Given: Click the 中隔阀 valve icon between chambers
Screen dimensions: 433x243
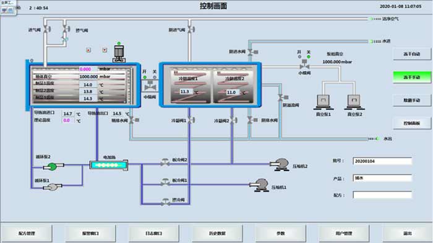Looking at the screenshot, I should [x=150, y=85].
